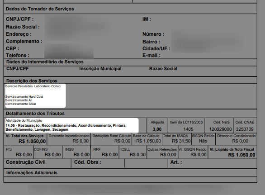Select the Cód. NBS value 120029000
This screenshot has height=195, width=265.
tap(220, 129)
